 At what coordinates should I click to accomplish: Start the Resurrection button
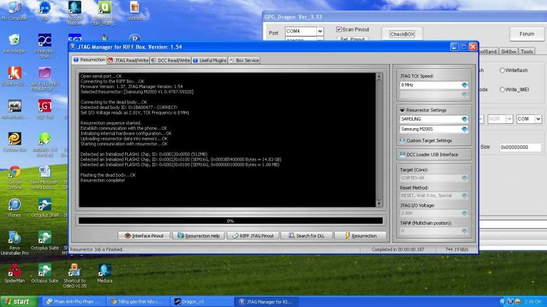361,236
